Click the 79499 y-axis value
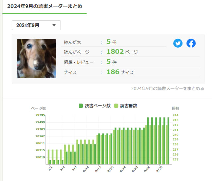Viewport: 212px width, 181px height. click(x=40, y=122)
